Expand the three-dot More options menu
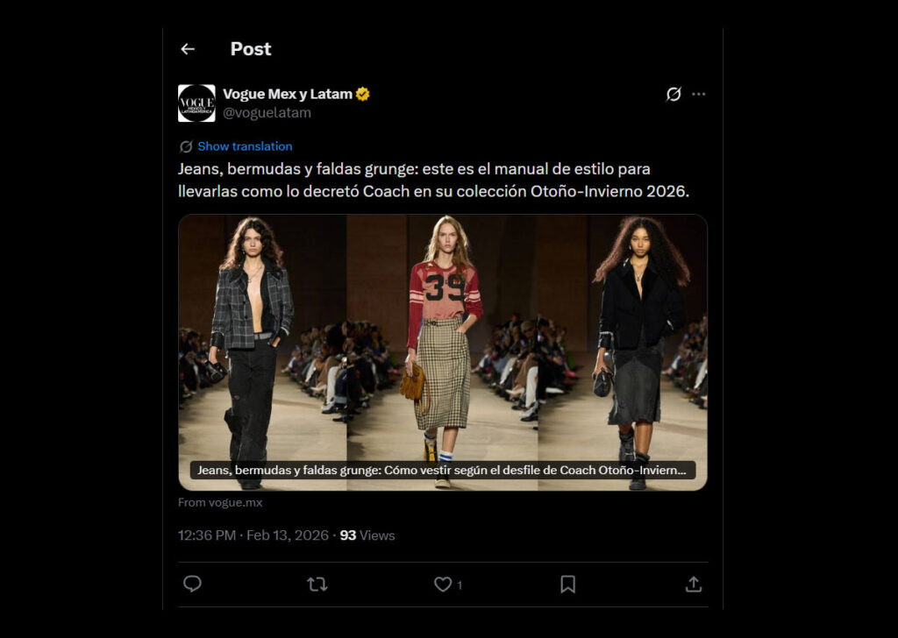The width and height of the screenshot is (898, 638). coord(698,94)
